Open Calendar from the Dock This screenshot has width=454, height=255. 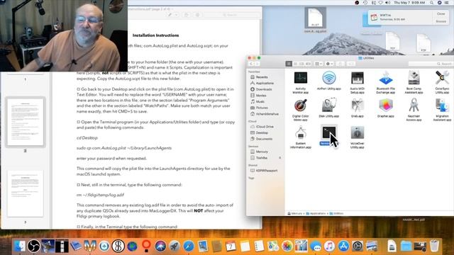point(231,246)
